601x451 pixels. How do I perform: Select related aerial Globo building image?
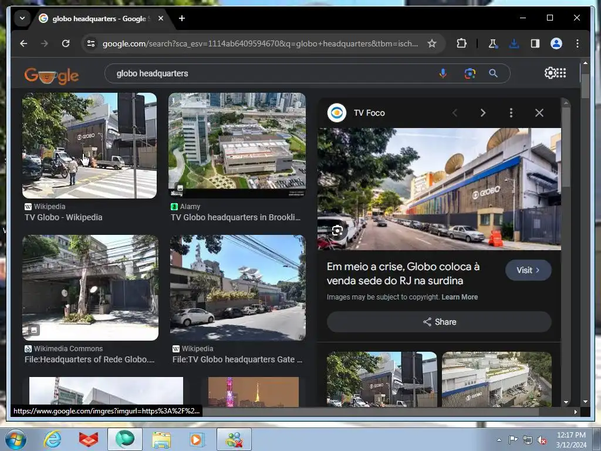click(x=497, y=379)
